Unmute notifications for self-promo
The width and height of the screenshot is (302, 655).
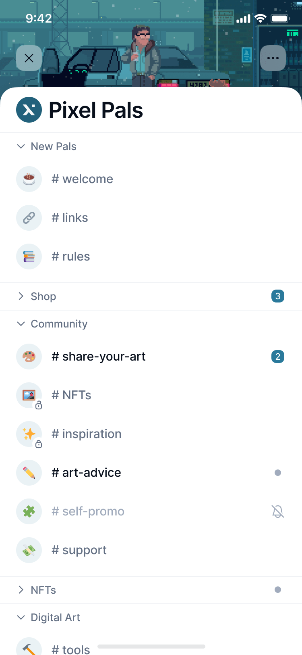click(277, 511)
